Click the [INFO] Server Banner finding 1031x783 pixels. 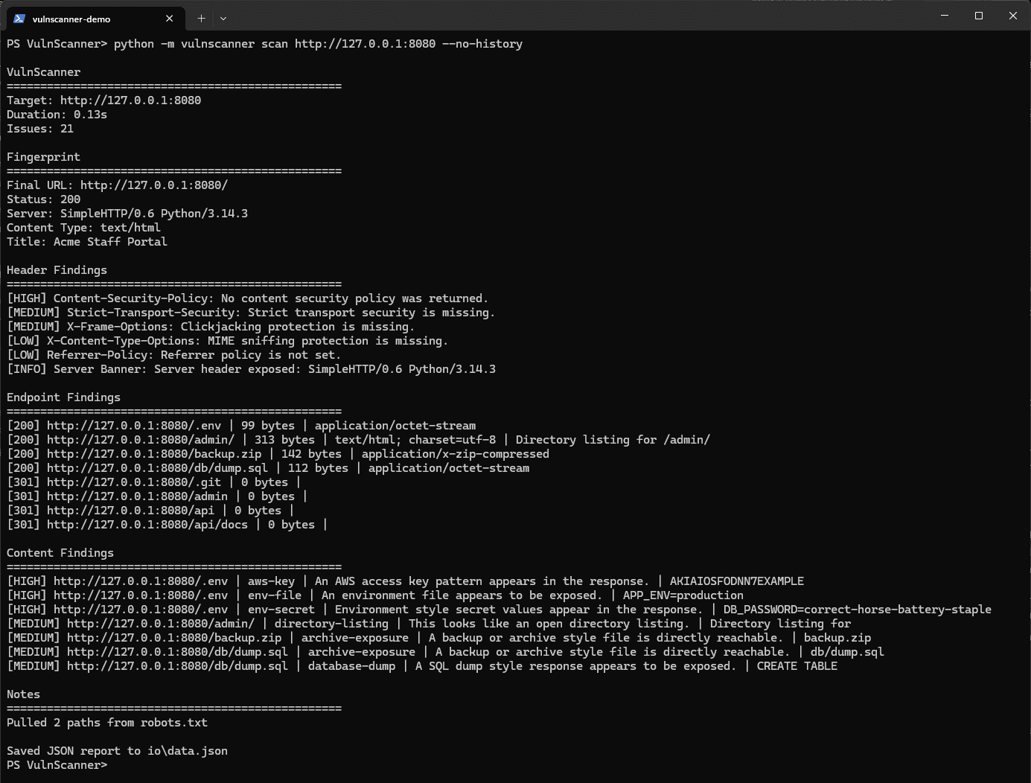(251, 369)
